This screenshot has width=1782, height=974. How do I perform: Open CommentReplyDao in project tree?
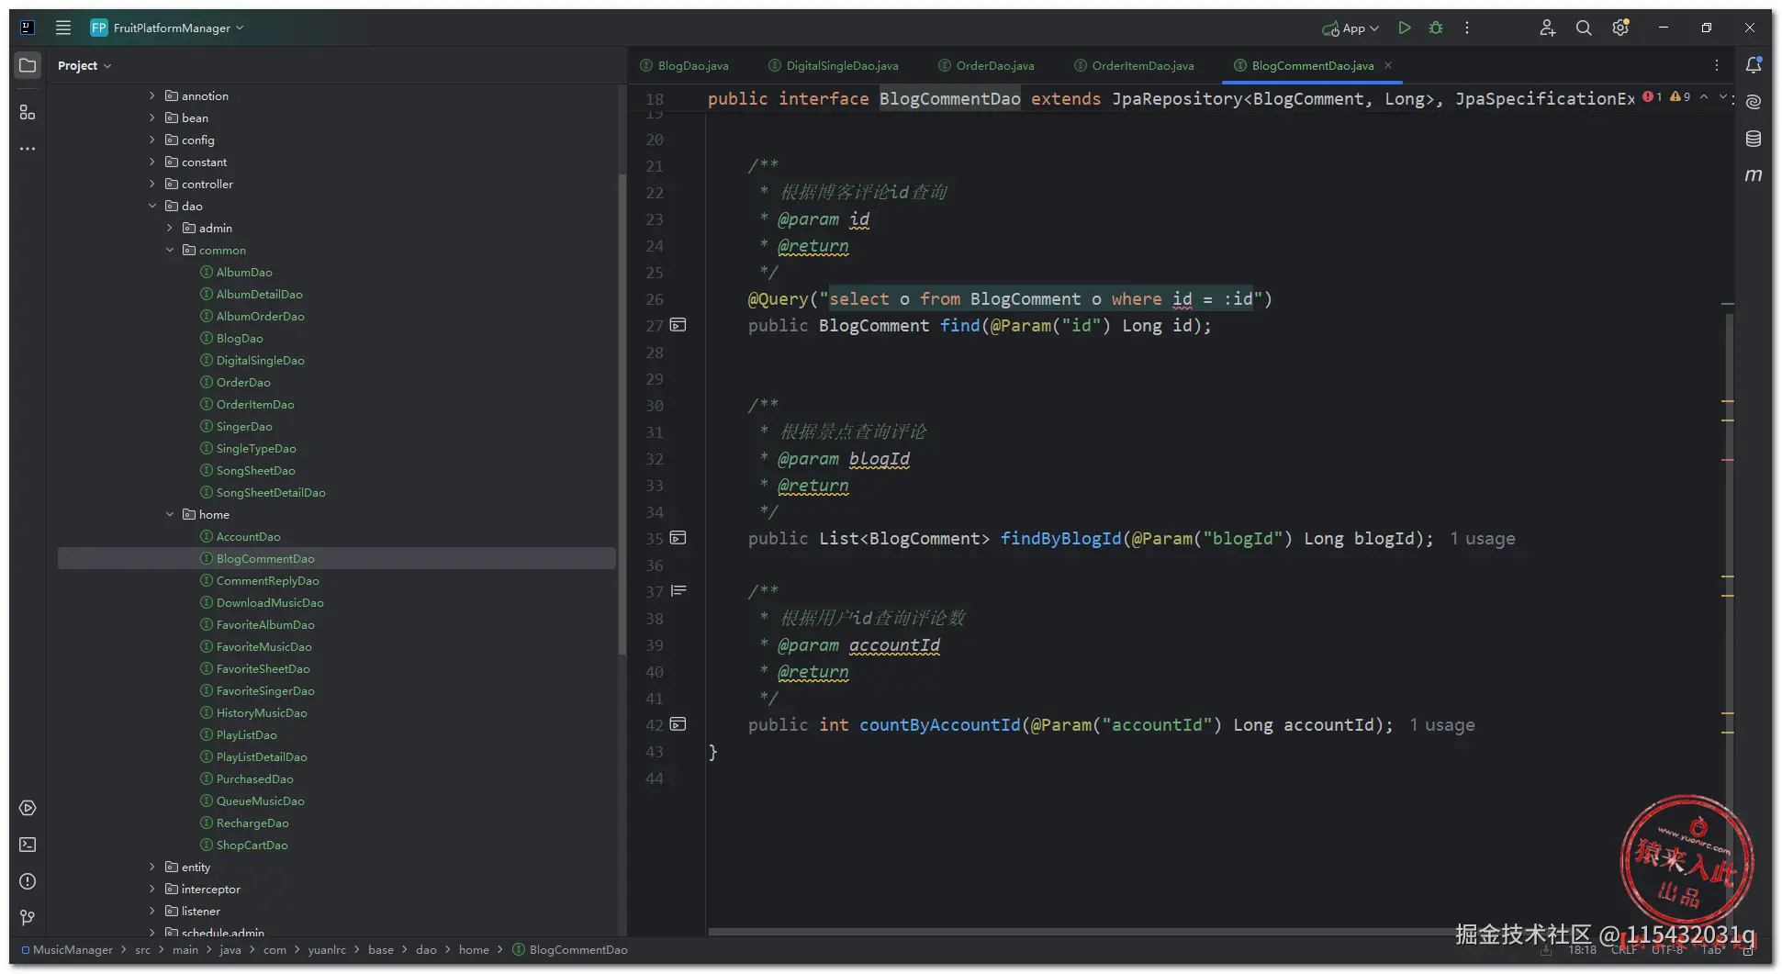click(x=267, y=580)
